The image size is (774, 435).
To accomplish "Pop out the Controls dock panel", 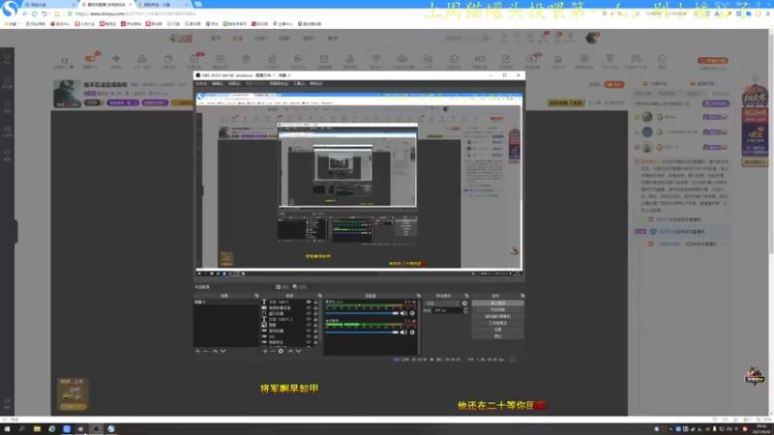I will tap(522, 296).
